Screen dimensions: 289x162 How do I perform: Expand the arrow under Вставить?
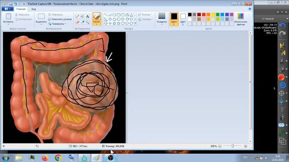pos(8,24)
